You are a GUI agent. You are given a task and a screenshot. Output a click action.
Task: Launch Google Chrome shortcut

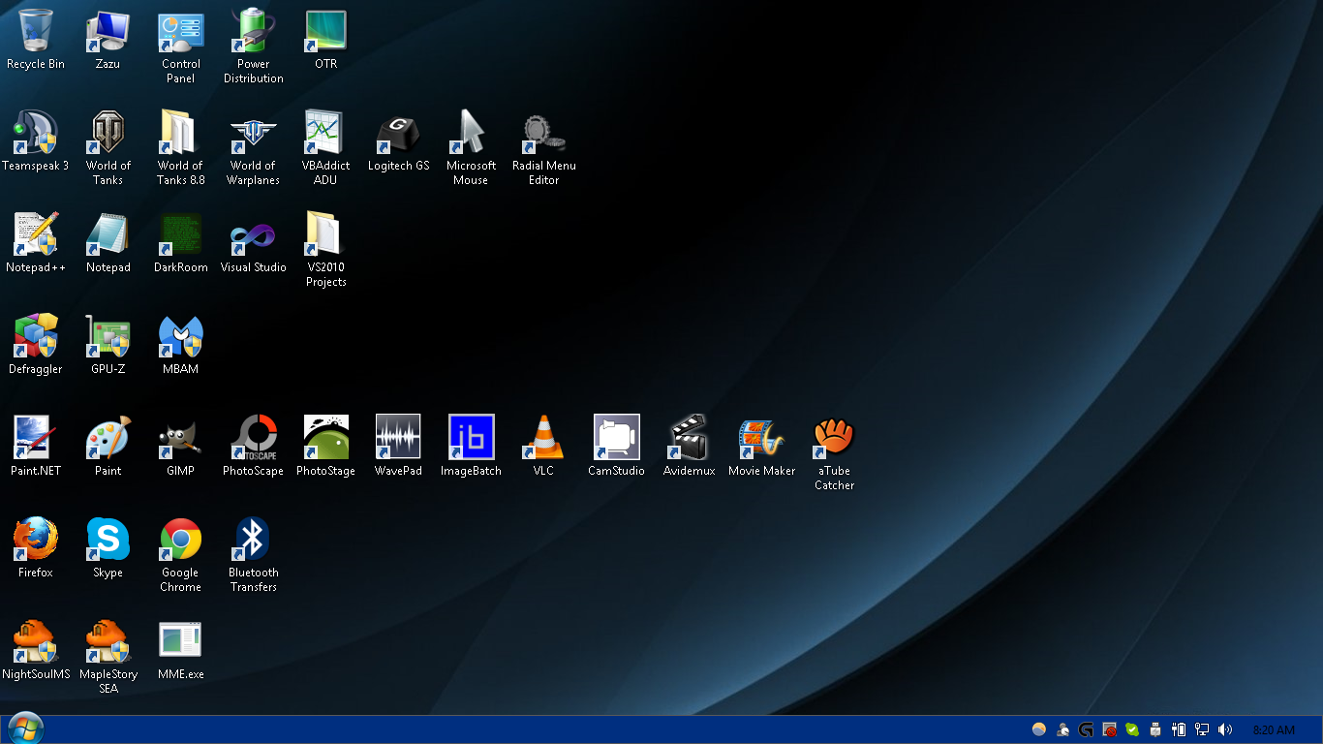tap(180, 540)
